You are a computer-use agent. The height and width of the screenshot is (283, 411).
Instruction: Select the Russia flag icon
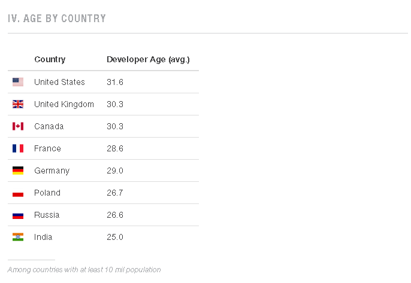(18, 215)
